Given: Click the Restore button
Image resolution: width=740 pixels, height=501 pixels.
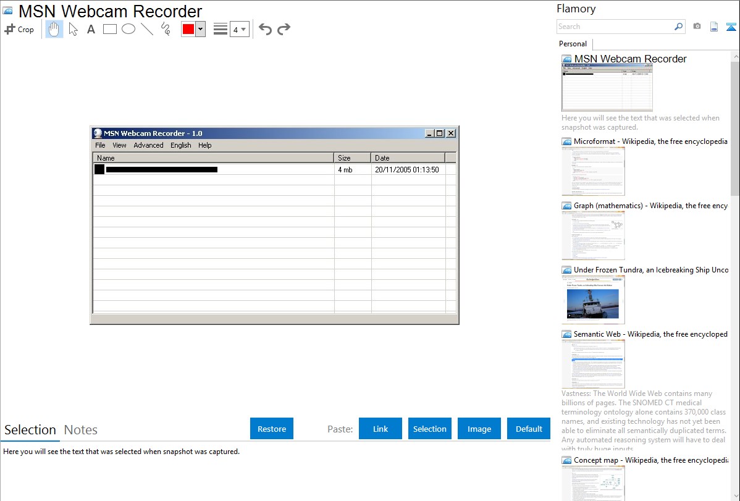Looking at the screenshot, I should 272,429.
